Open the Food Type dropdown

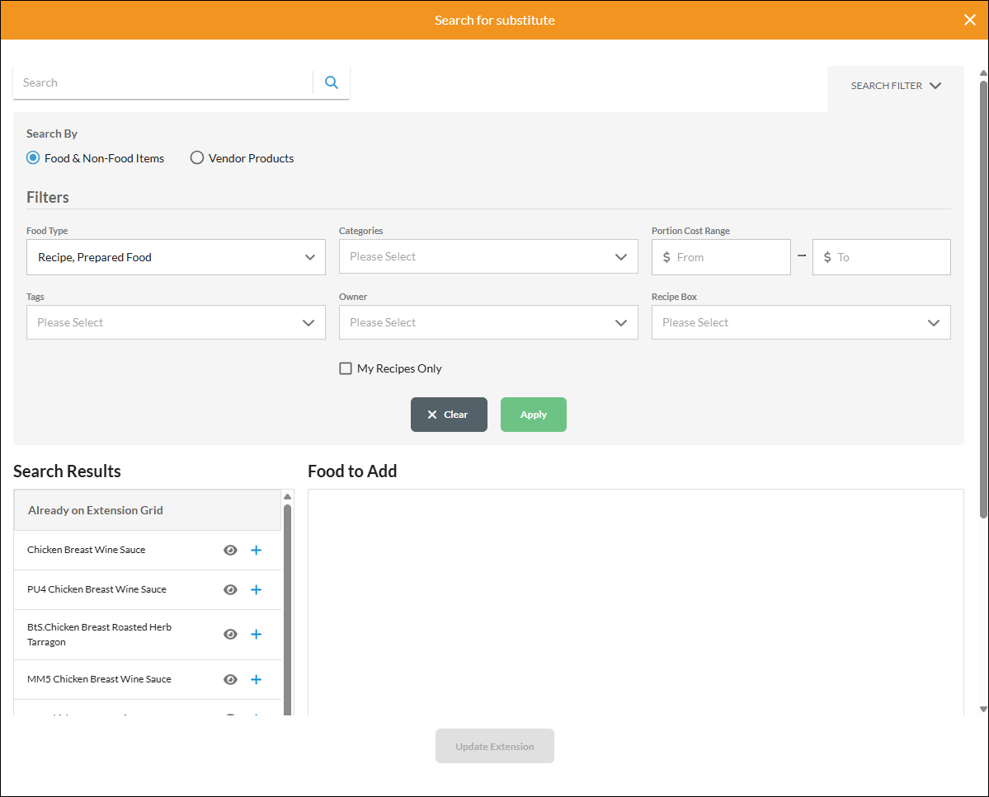176,257
